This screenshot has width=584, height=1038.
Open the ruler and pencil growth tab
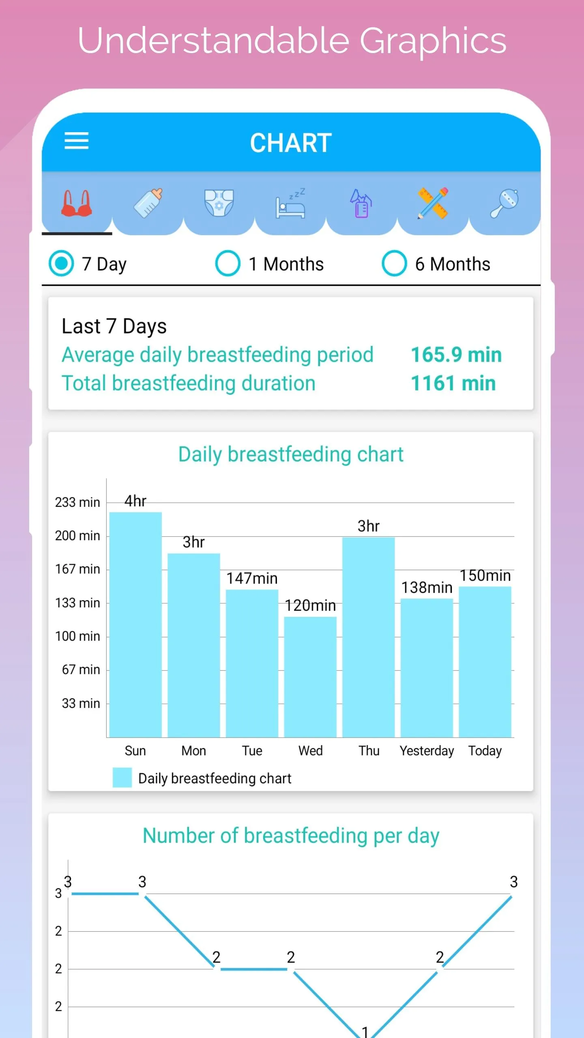(x=433, y=203)
